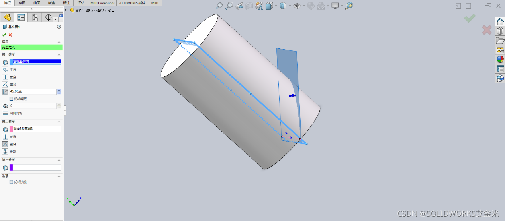Open the Hide/Show Items dropdown arrow
Screen dimensions: 505x221
tap(303, 6)
